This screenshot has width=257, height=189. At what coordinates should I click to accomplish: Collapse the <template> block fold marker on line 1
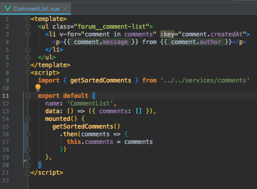[x=28, y=19]
